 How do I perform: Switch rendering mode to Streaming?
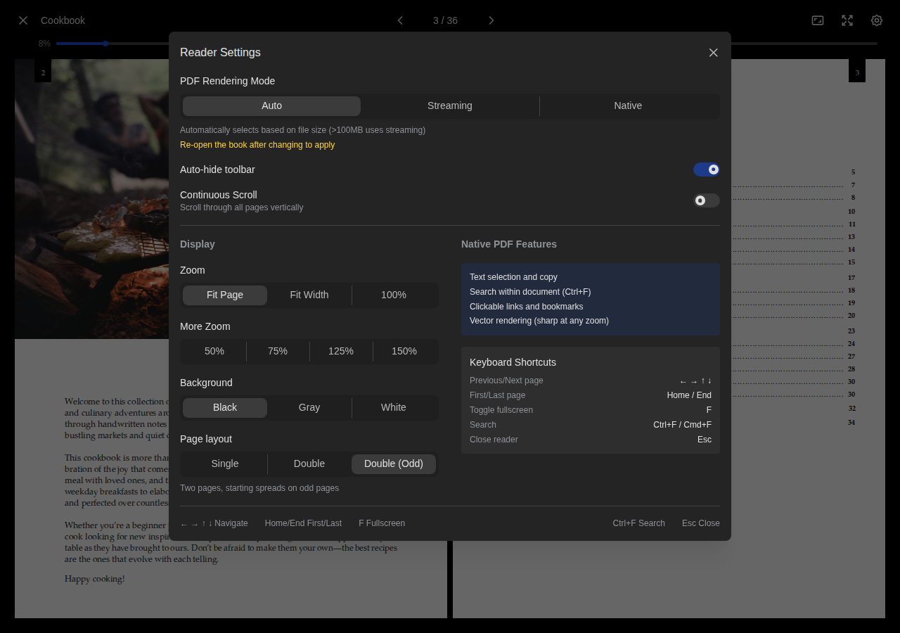click(450, 105)
